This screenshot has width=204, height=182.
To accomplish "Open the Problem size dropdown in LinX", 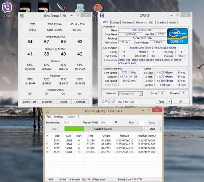I will click(x=69, y=122).
